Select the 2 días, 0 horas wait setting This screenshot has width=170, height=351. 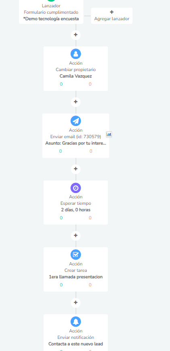tap(76, 210)
